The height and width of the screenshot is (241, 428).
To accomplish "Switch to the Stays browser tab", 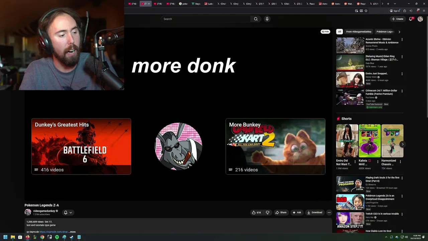I will (196, 4).
